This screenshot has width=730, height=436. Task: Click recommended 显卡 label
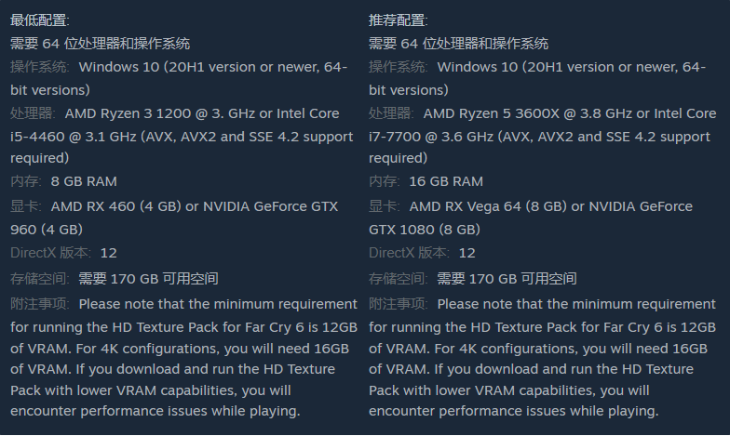384,206
